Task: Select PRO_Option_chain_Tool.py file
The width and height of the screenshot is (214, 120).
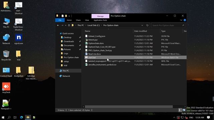Action: pyautogui.click(x=100, y=50)
